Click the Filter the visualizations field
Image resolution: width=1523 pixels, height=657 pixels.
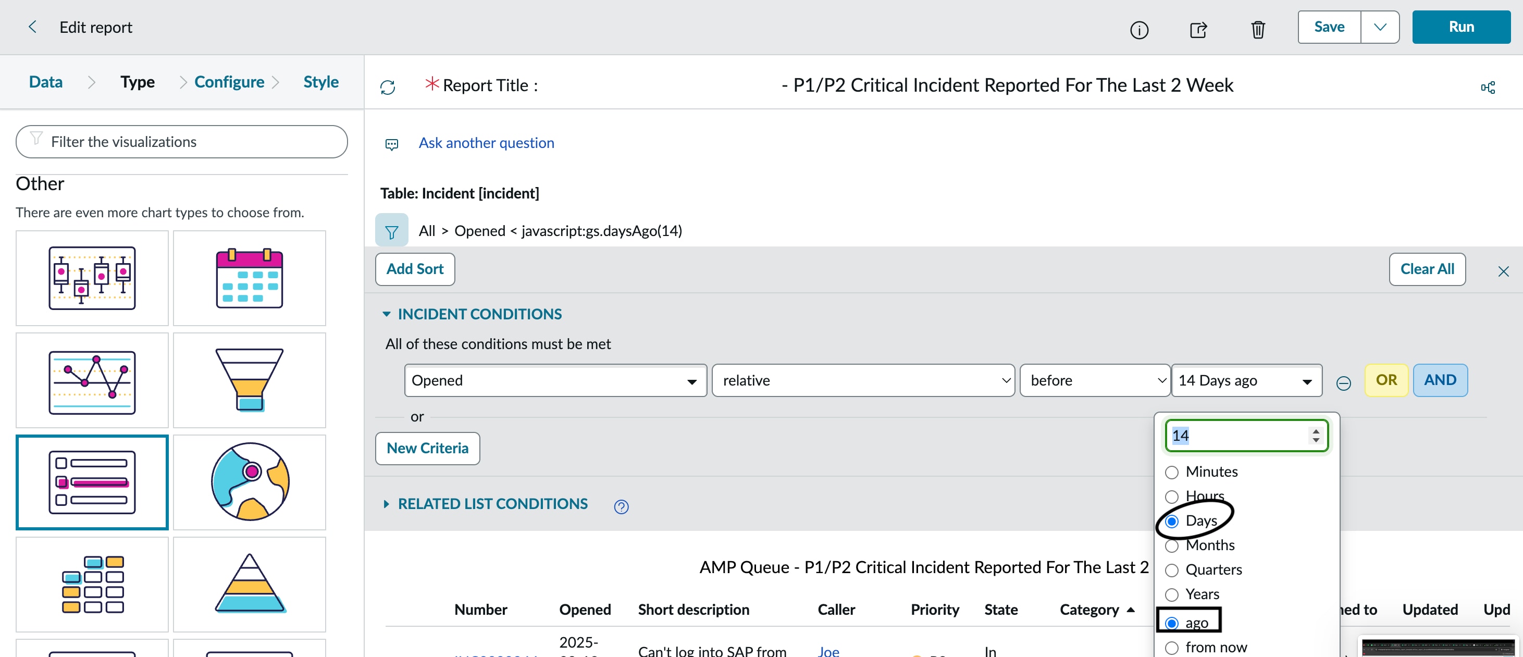click(x=181, y=141)
